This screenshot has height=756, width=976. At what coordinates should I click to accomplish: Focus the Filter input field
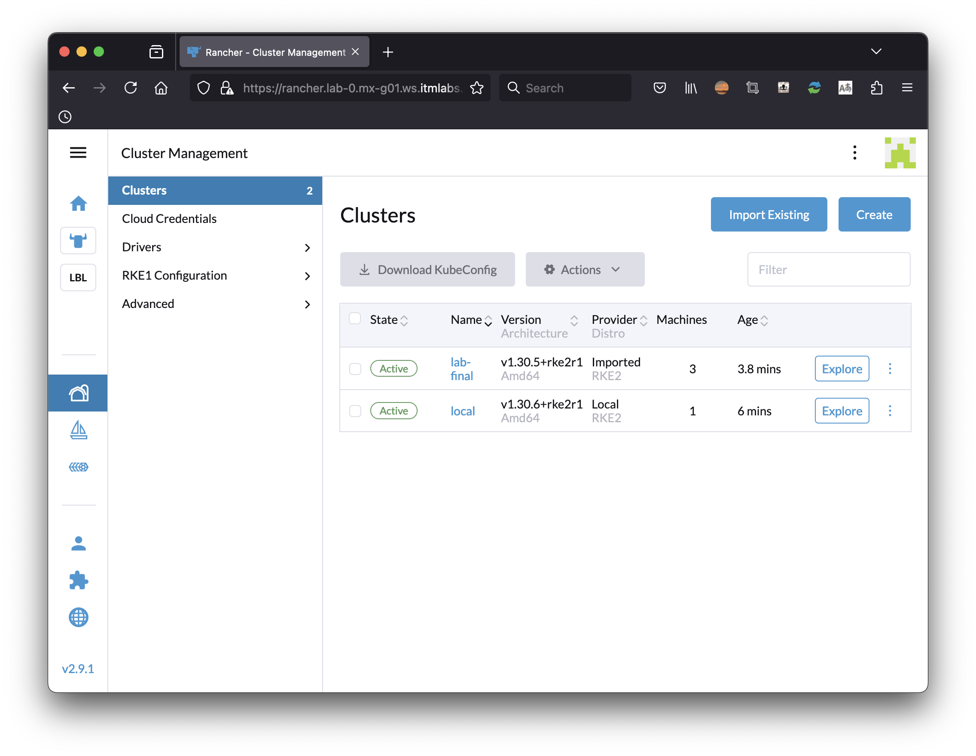[829, 269]
